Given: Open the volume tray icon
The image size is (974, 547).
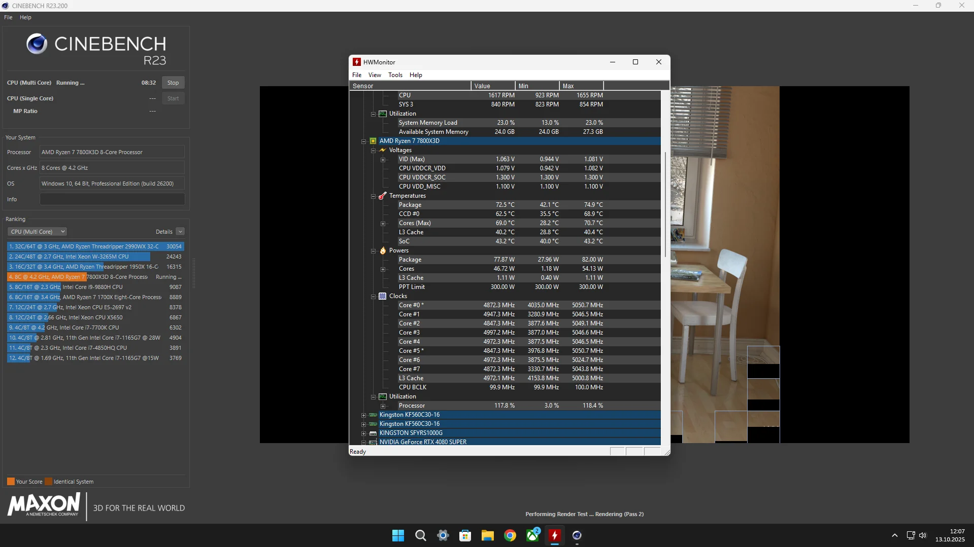Looking at the screenshot, I should (x=923, y=535).
